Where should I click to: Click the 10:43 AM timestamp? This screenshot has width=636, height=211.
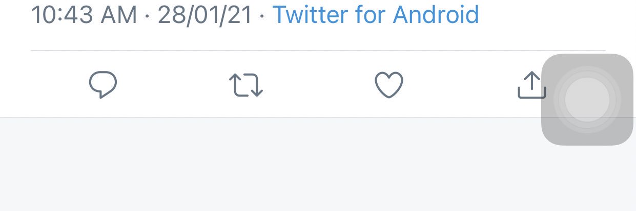click(84, 15)
